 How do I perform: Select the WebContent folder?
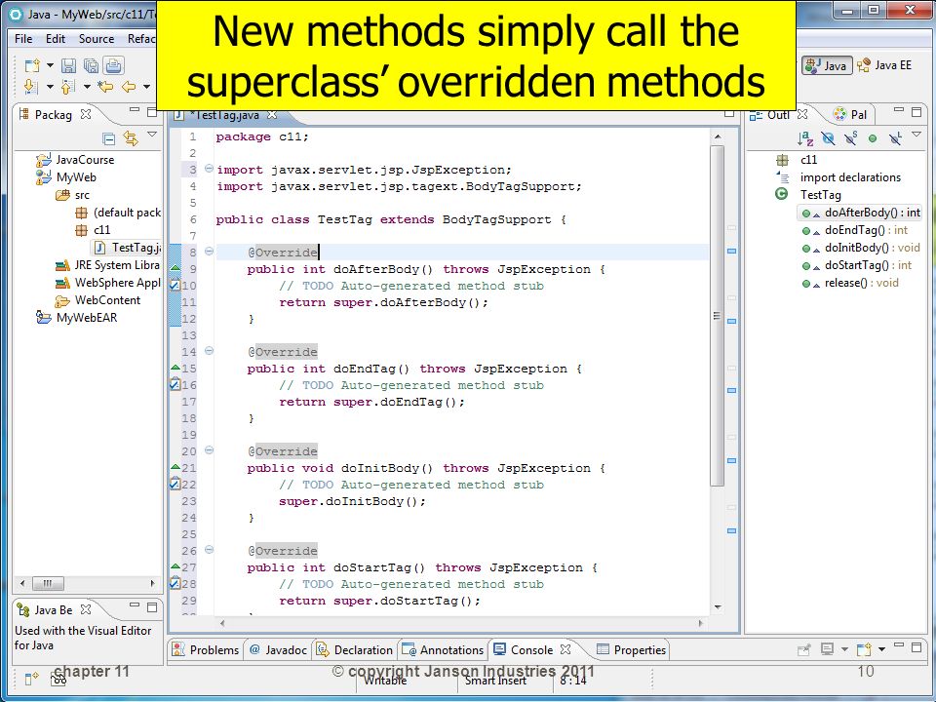tap(97, 300)
